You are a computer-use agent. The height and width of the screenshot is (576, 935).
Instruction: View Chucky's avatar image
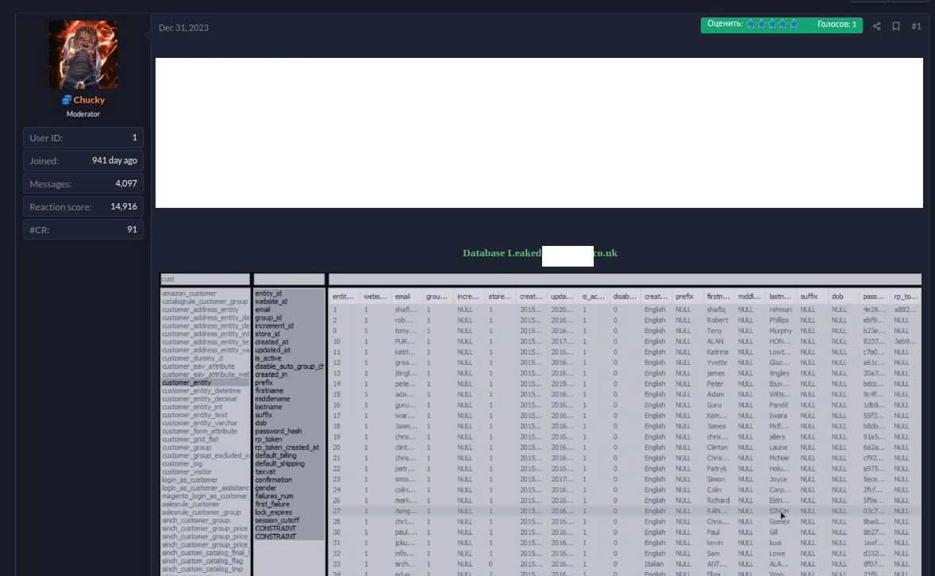[83, 54]
